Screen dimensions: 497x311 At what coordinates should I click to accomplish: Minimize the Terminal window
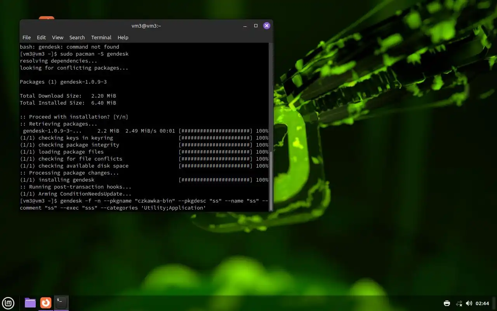245,26
